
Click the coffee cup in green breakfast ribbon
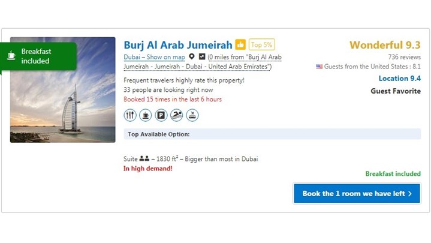(x=11, y=56)
